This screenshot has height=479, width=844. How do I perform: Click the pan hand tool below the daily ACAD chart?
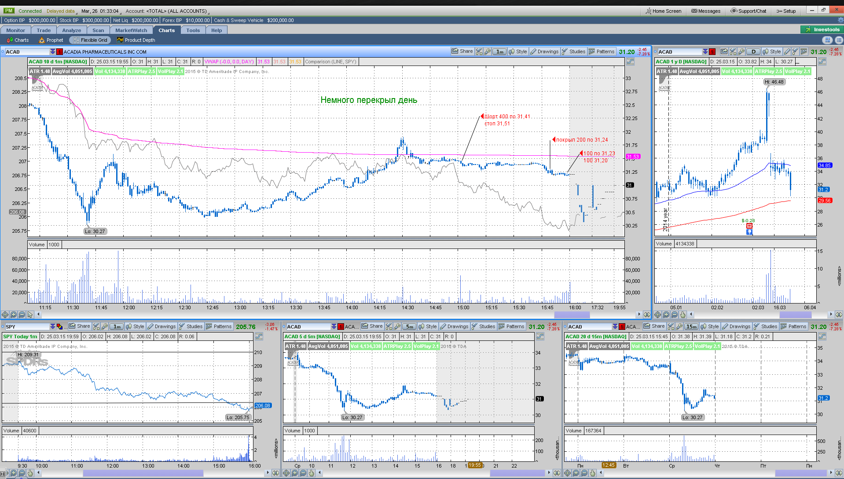coord(683,314)
